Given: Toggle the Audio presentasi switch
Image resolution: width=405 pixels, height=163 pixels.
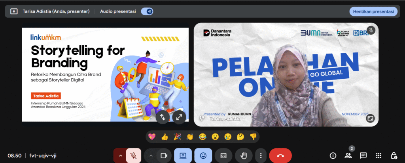Looking at the screenshot, I should point(147,11).
